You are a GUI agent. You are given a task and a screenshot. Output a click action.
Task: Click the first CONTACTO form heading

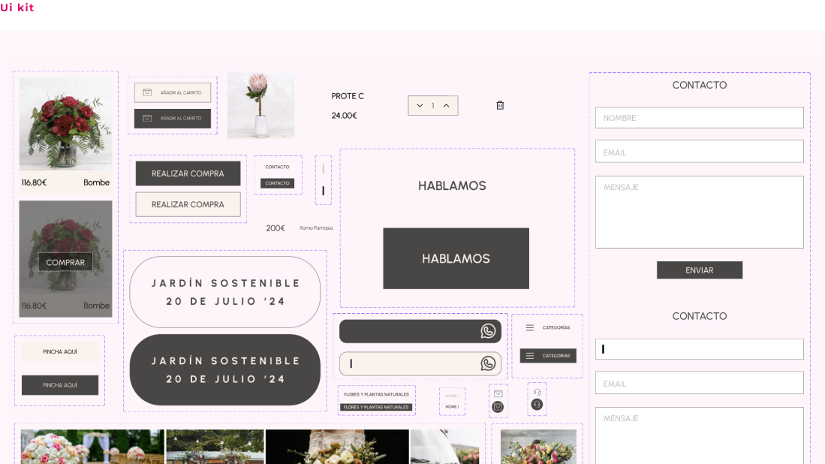tap(699, 86)
